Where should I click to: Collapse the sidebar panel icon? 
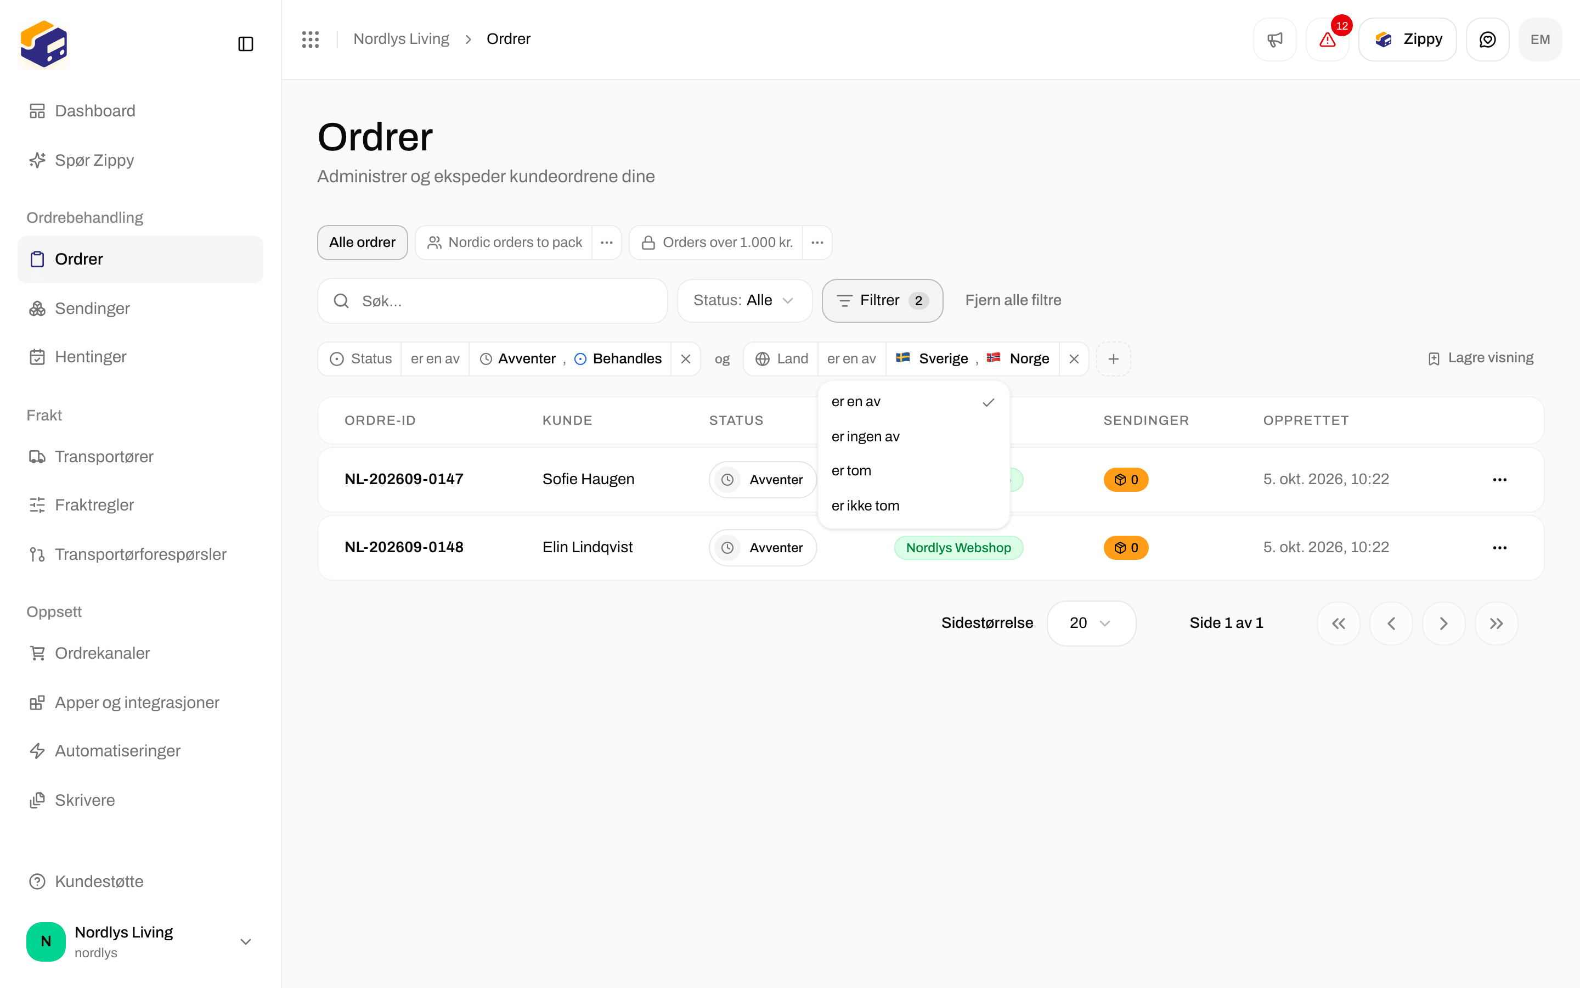click(245, 44)
